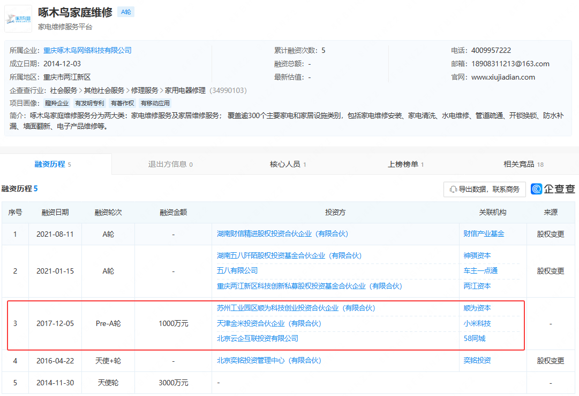Click the website www.xiujiadian.com
The image size is (579, 396).
(503, 77)
